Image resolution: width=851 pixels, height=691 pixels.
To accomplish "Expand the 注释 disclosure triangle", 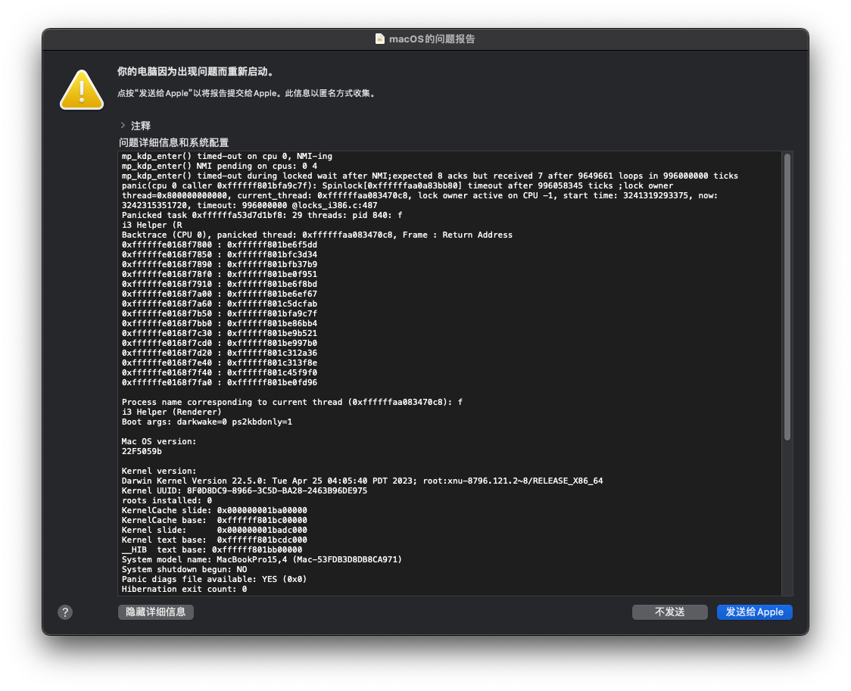I will point(123,126).
